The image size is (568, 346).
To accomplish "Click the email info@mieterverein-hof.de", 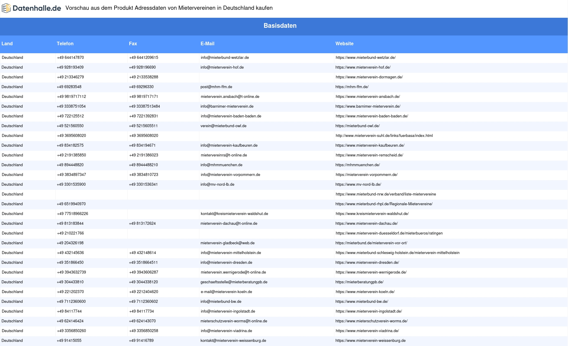I will point(222,67).
